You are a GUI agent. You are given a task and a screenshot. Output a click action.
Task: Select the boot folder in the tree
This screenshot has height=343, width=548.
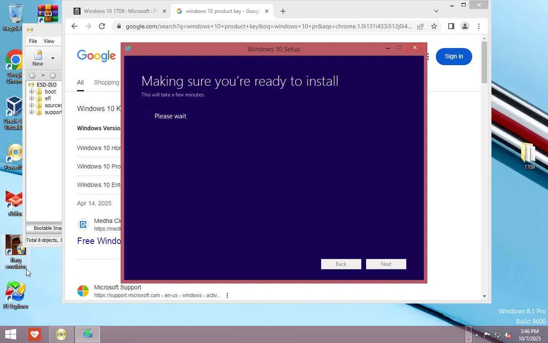click(x=51, y=92)
